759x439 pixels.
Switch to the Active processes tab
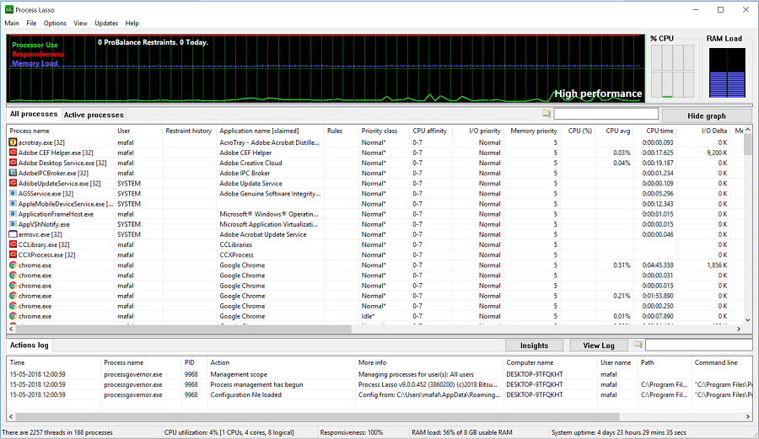[94, 115]
